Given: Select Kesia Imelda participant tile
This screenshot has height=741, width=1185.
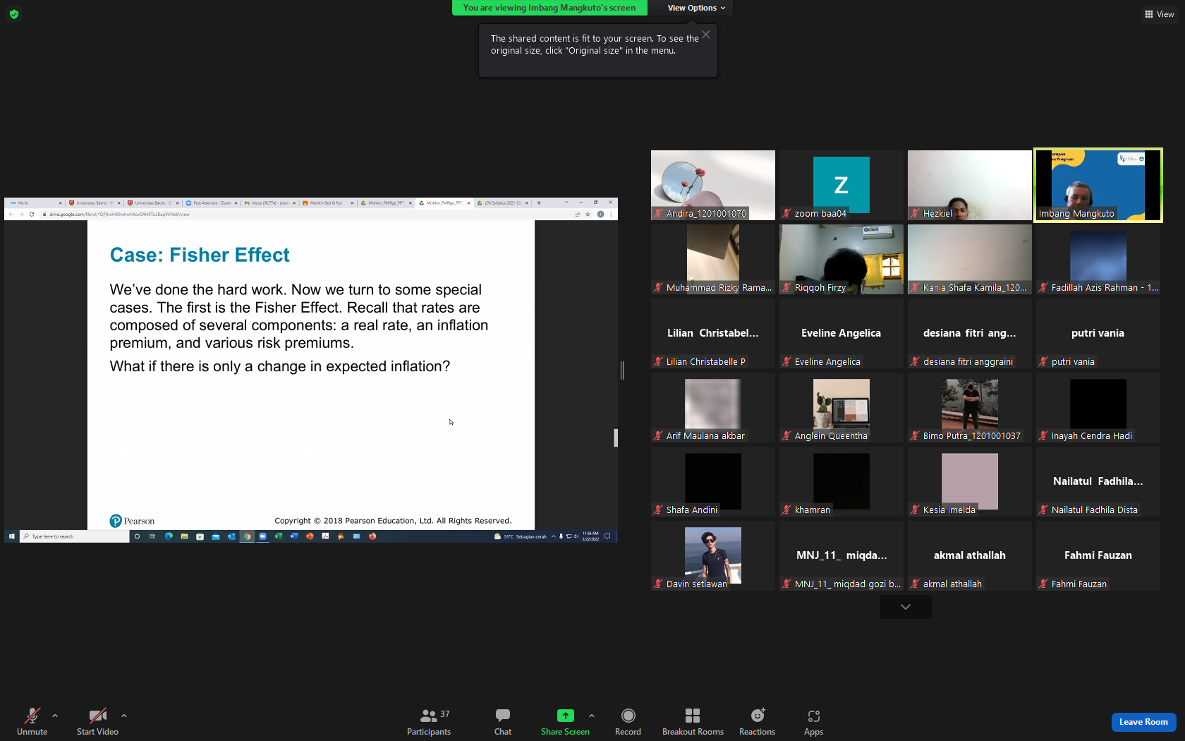Looking at the screenshot, I should point(969,481).
